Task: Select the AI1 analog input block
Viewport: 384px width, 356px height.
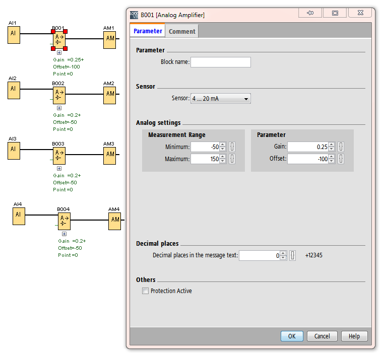Action: (x=14, y=35)
